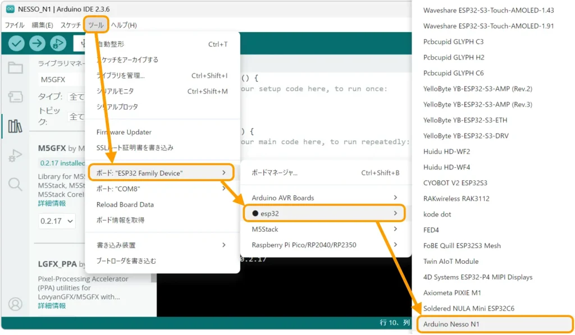Image resolution: width=575 pixels, height=335 pixels.
Task: Open the Debug panel sidebar icon
Action: (15, 156)
